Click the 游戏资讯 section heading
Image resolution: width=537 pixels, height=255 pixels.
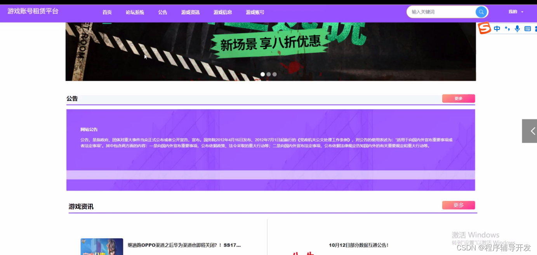point(81,207)
